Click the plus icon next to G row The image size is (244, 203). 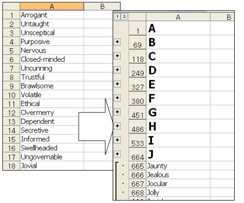[117, 112]
